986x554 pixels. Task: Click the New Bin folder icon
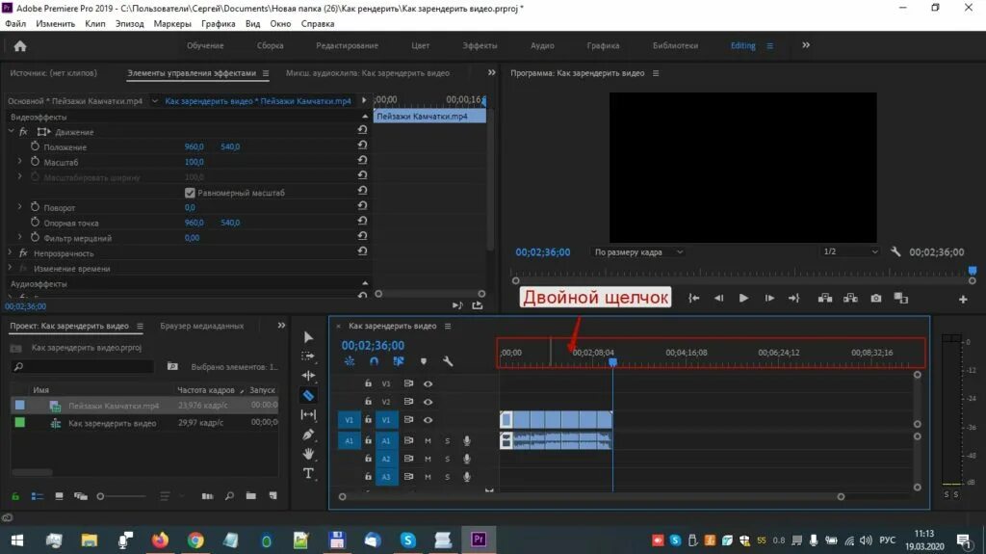pyautogui.click(x=251, y=496)
